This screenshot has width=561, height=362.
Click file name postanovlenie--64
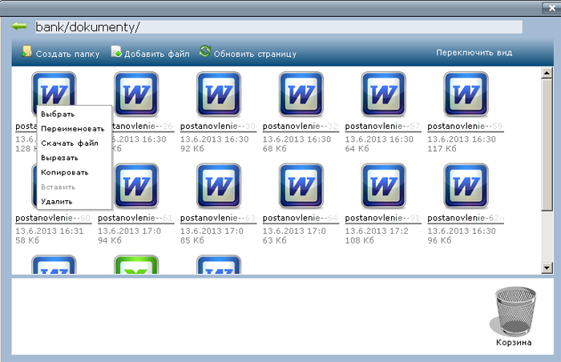tap(301, 218)
